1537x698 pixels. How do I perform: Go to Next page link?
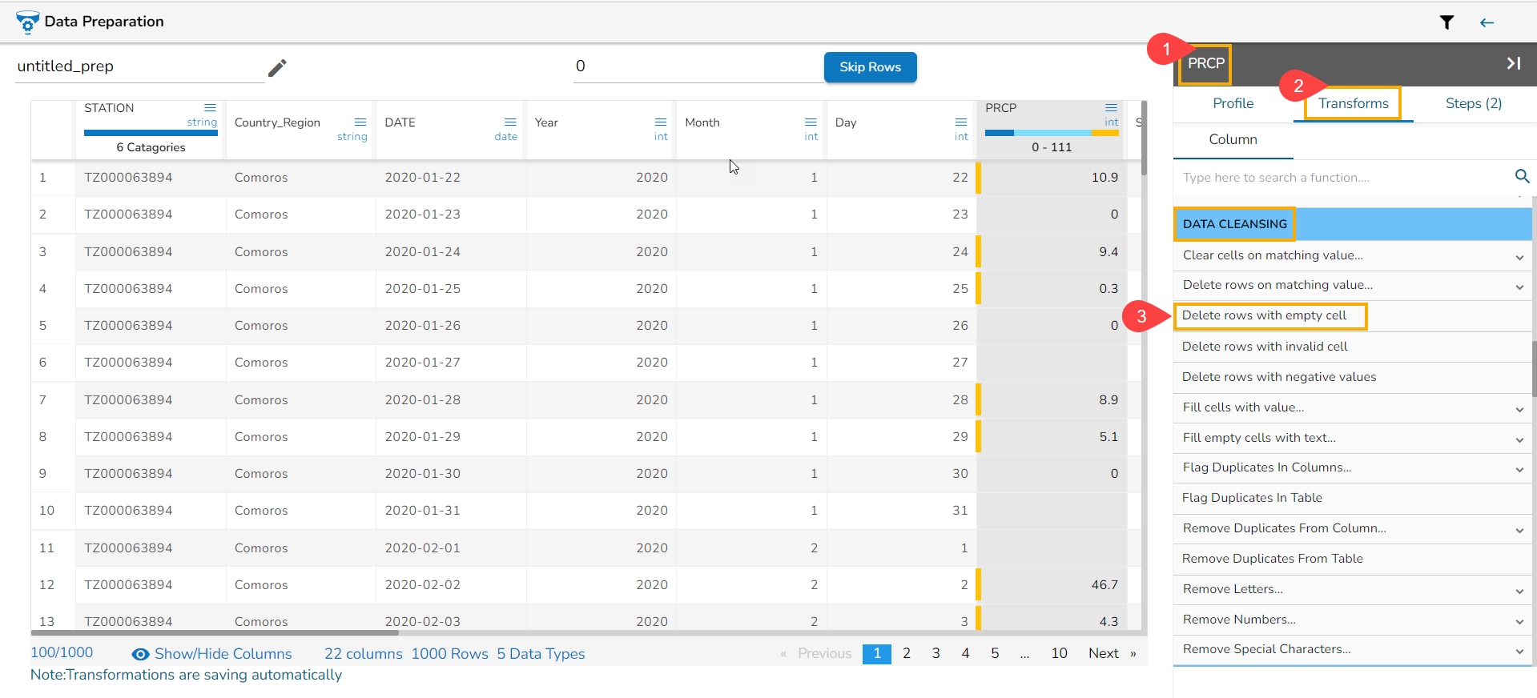1103,653
